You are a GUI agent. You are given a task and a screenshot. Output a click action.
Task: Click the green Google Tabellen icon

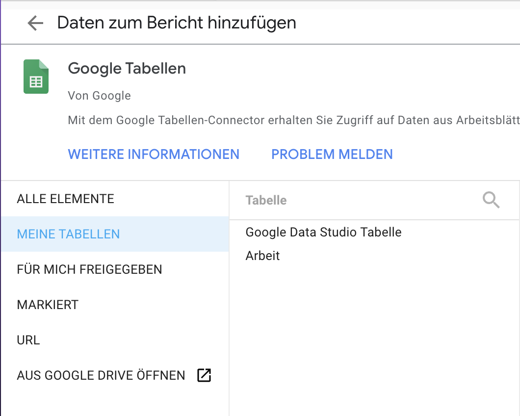tap(36, 77)
